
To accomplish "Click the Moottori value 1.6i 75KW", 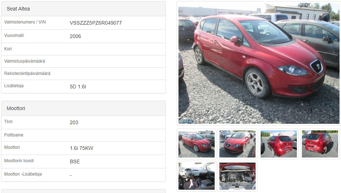I will click(81, 148).
